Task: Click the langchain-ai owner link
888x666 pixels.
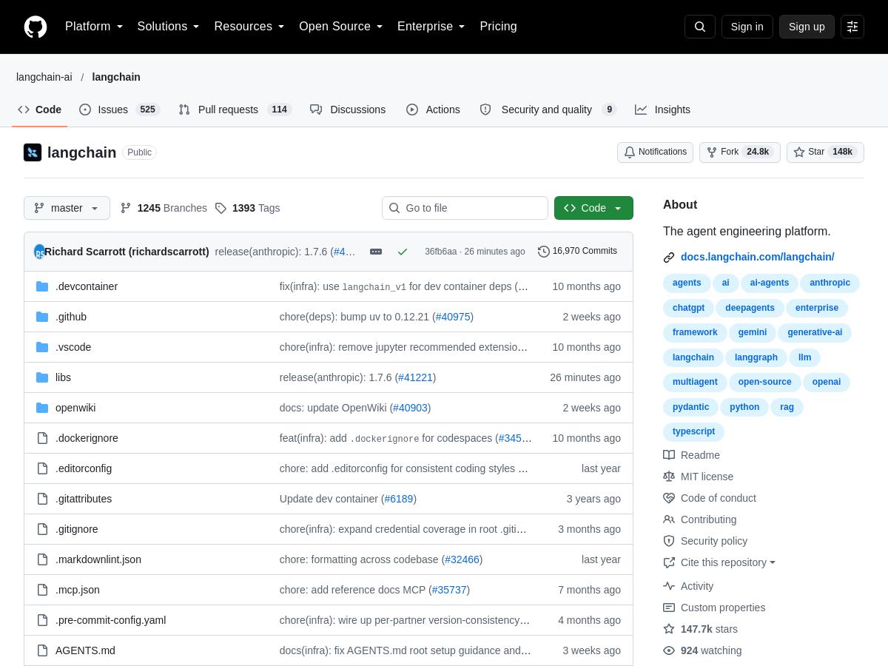Action: (44, 77)
